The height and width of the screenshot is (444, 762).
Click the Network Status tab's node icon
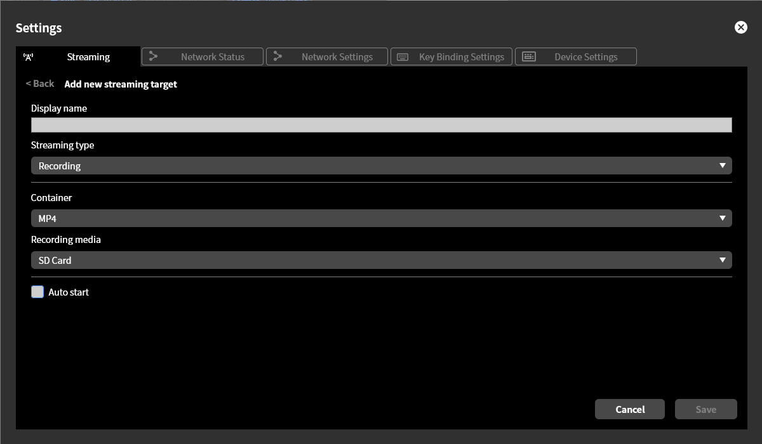tap(153, 56)
